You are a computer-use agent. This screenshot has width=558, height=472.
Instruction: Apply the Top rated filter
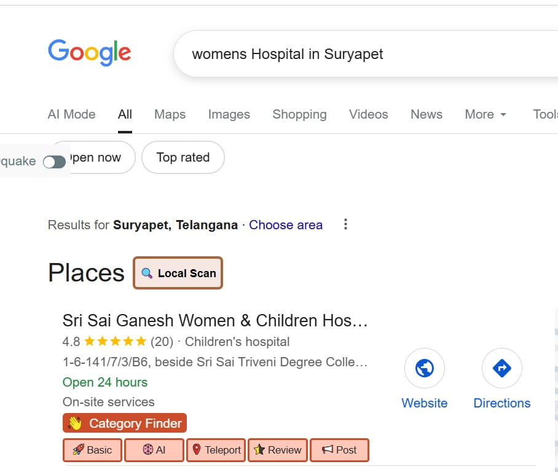coord(183,157)
